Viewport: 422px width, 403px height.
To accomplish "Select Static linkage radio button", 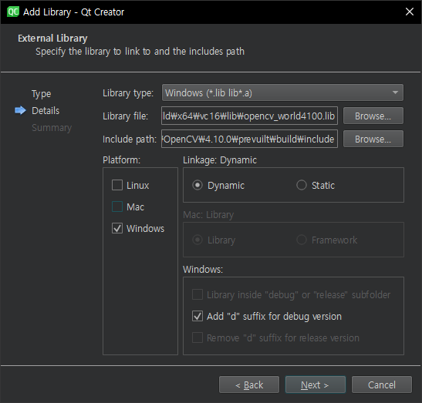I will click(x=302, y=185).
